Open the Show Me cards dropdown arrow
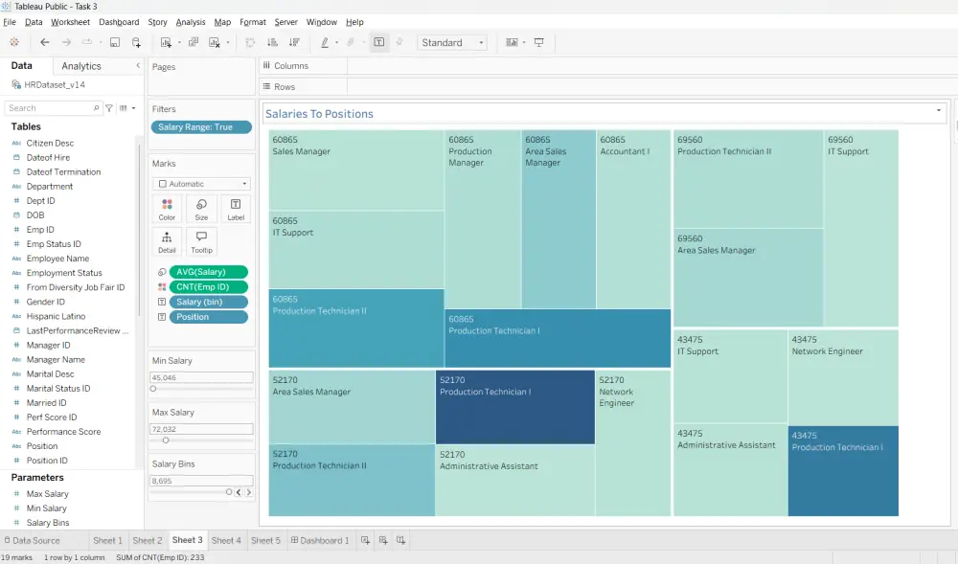958x564 pixels. pos(524,43)
